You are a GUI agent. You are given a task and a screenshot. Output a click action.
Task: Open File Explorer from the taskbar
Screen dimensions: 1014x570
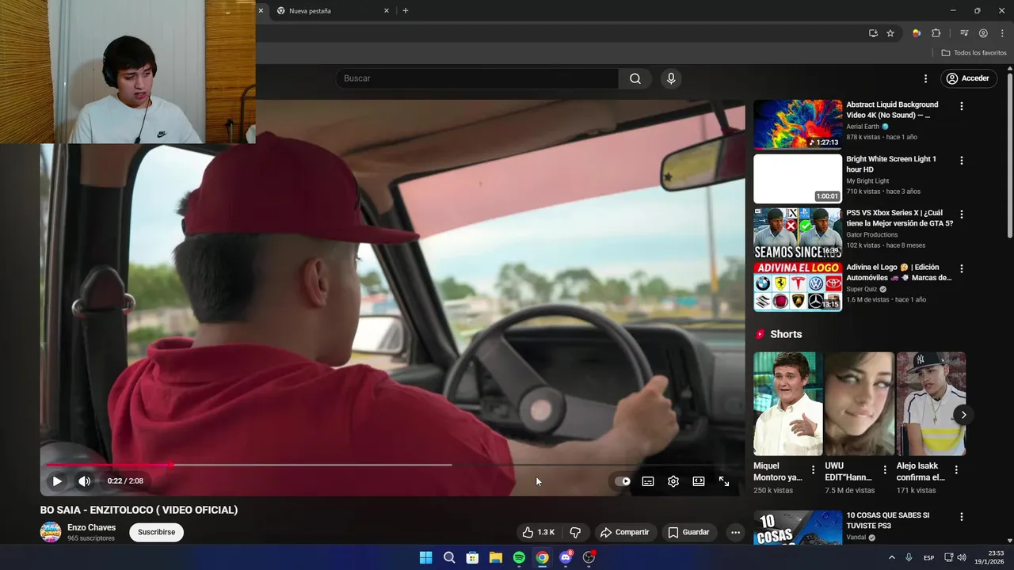pyautogui.click(x=495, y=557)
